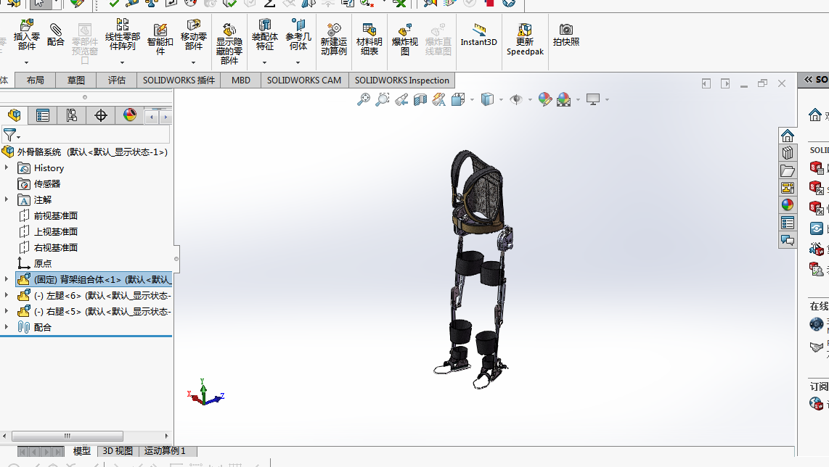Switch to SOLIDWORKS Inspection tab
This screenshot has height=467, width=829.
(x=402, y=80)
